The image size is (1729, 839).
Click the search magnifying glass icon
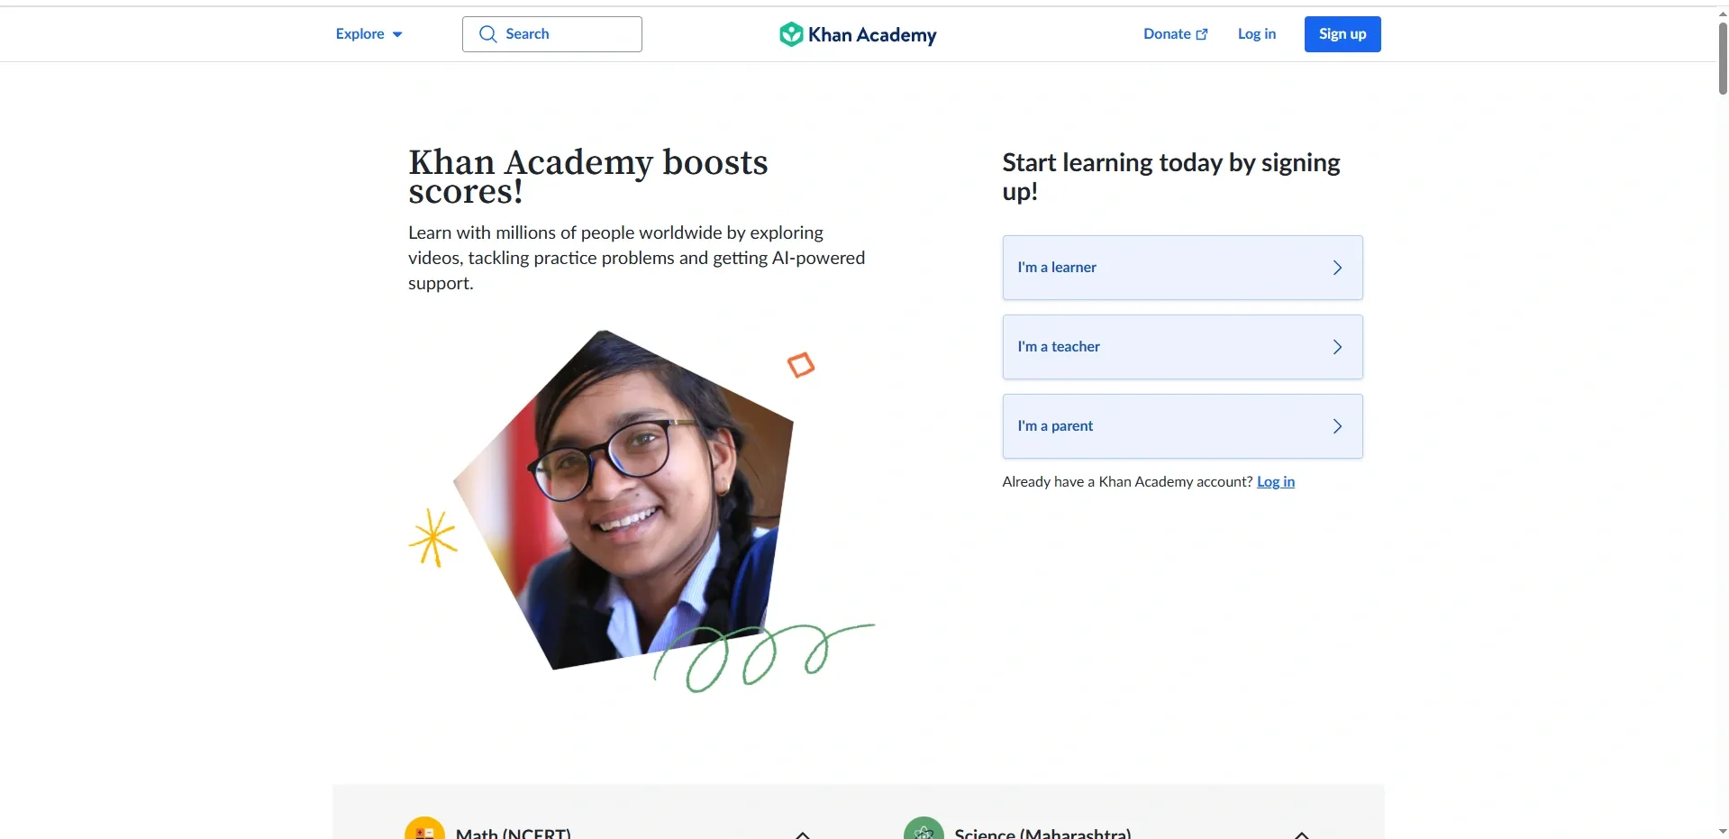487,33
